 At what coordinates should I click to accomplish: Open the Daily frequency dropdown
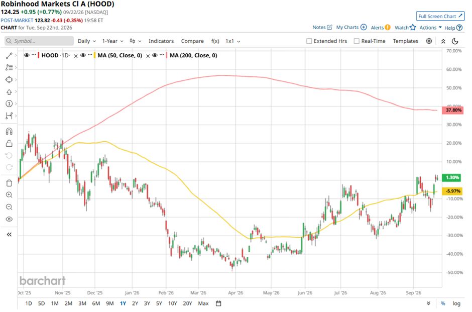(x=87, y=41)
